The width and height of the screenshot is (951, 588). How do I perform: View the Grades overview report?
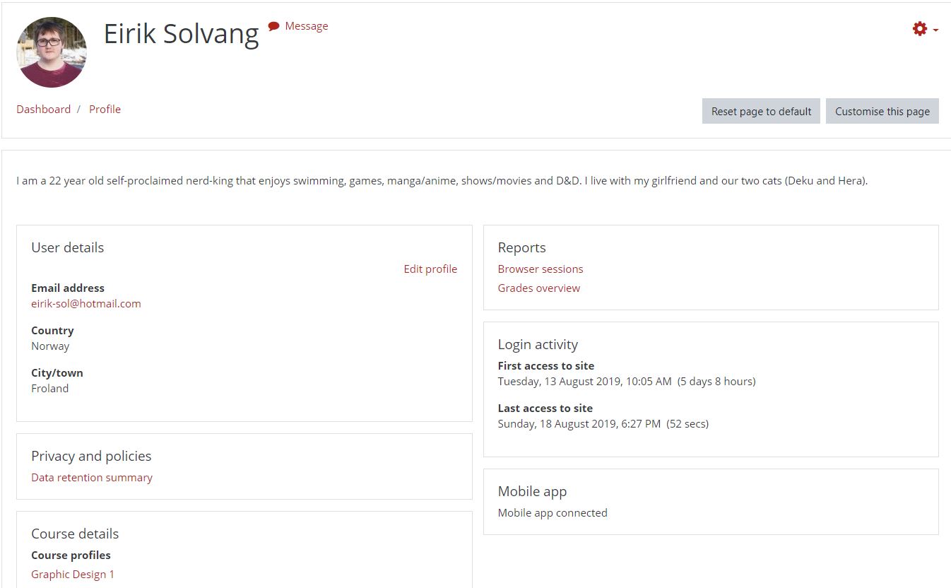pyautogui.click(x=538, y=288)
